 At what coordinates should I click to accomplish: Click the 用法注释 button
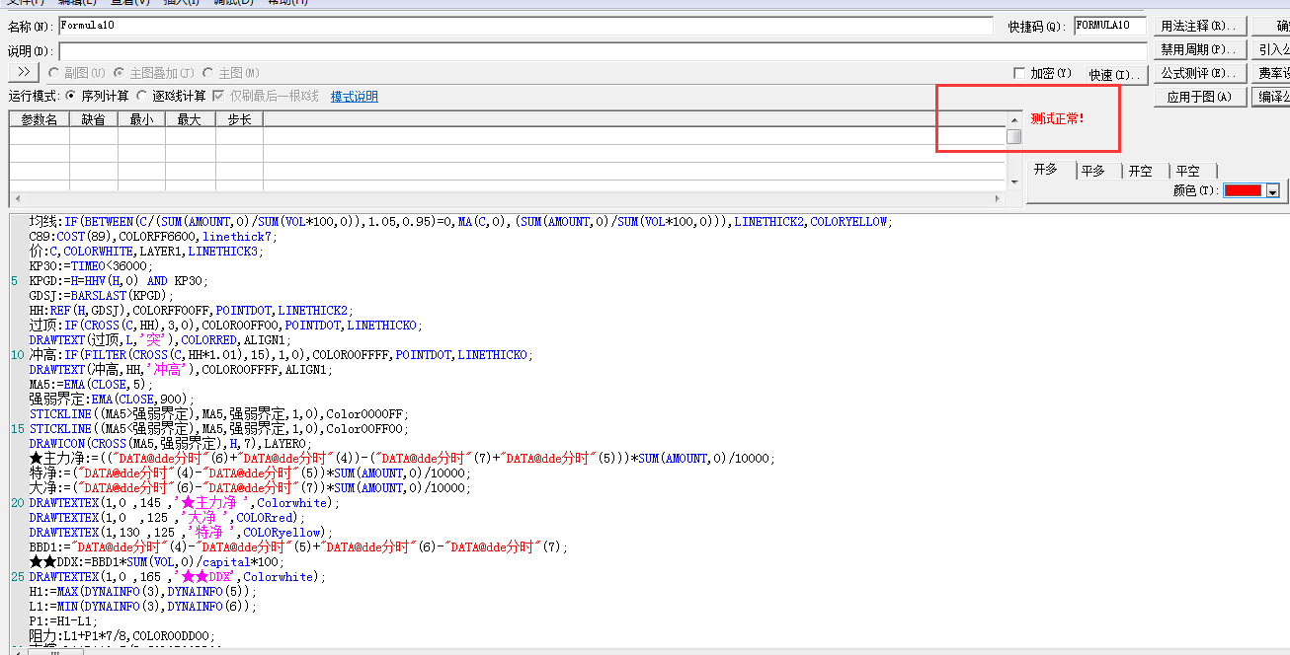click(x=1199, y=26)
